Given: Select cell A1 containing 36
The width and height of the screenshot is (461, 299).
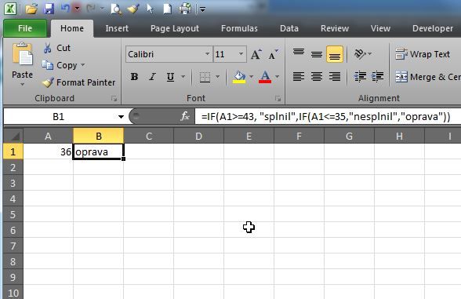Looking at the screenshot, I should (x=49, y=151).
